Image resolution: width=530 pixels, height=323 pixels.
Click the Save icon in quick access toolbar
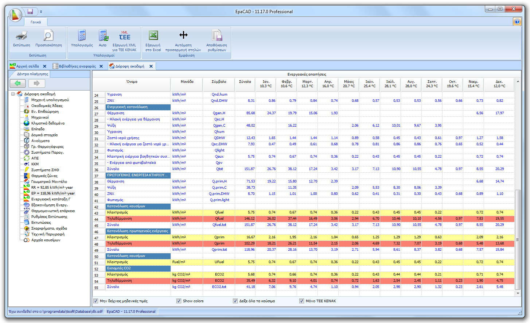coord(30,11)
